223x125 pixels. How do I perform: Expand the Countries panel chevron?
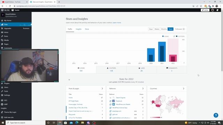[x=184, y=89]
